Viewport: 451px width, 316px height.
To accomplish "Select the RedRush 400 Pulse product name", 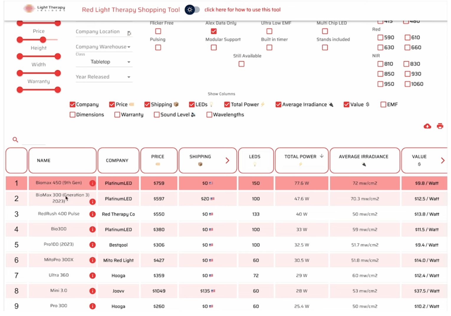I will click(x=59, y=214).
